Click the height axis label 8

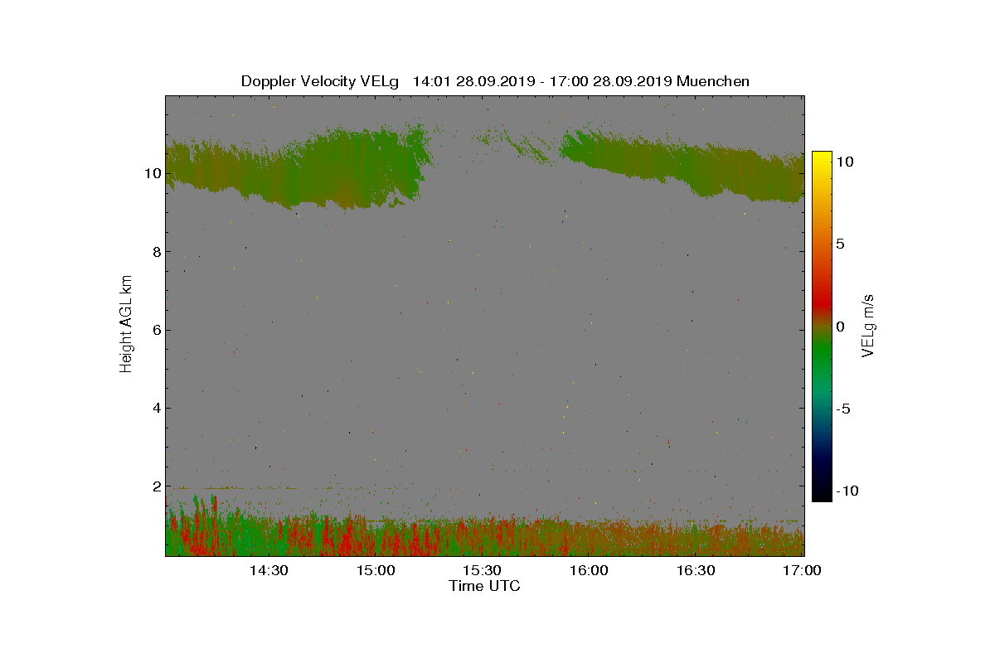(x=155, y=252)
